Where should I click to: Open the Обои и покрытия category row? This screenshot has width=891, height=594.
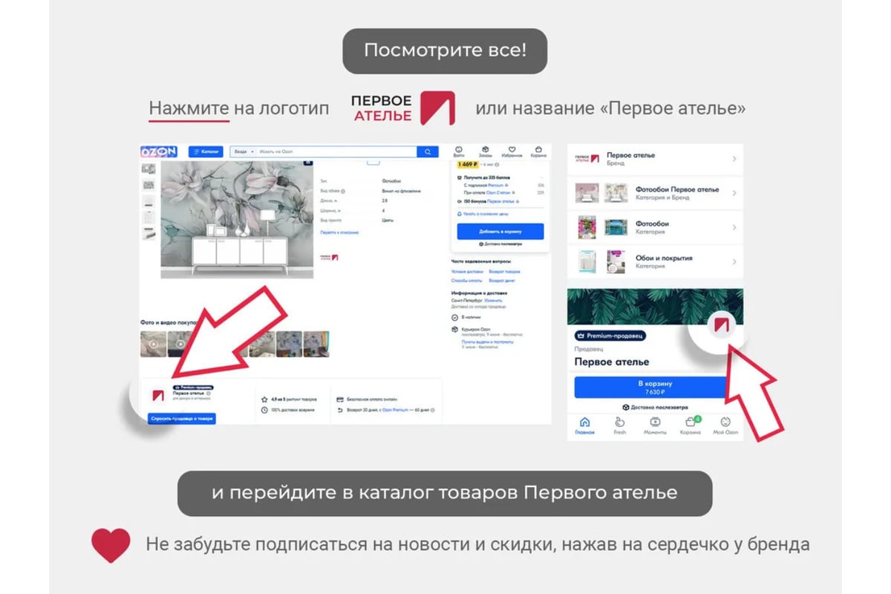point(655,261)
